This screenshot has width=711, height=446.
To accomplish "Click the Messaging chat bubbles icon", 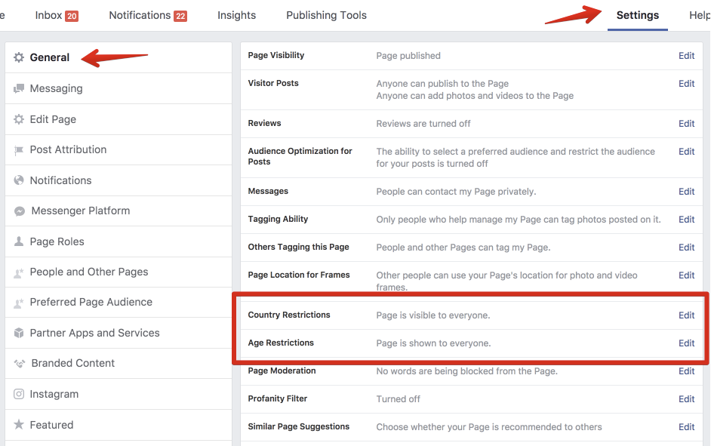I will pos(19,88).
